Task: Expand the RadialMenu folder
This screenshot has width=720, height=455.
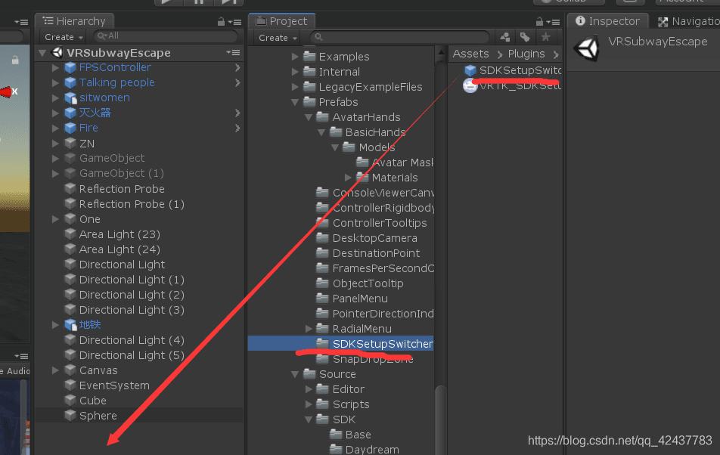Action: click(x=309, y=329)
